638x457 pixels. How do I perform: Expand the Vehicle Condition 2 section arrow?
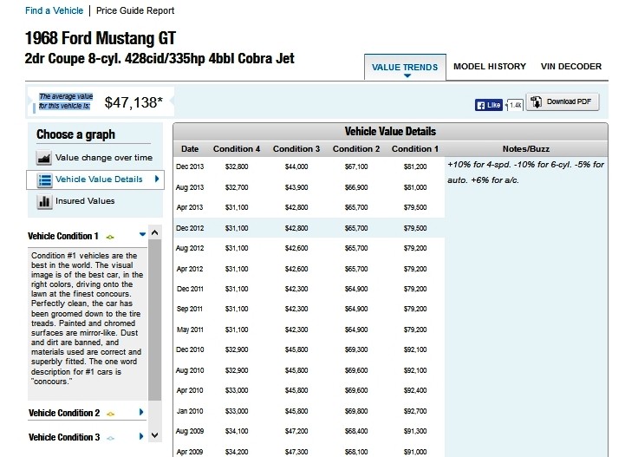tap(141, 412)
